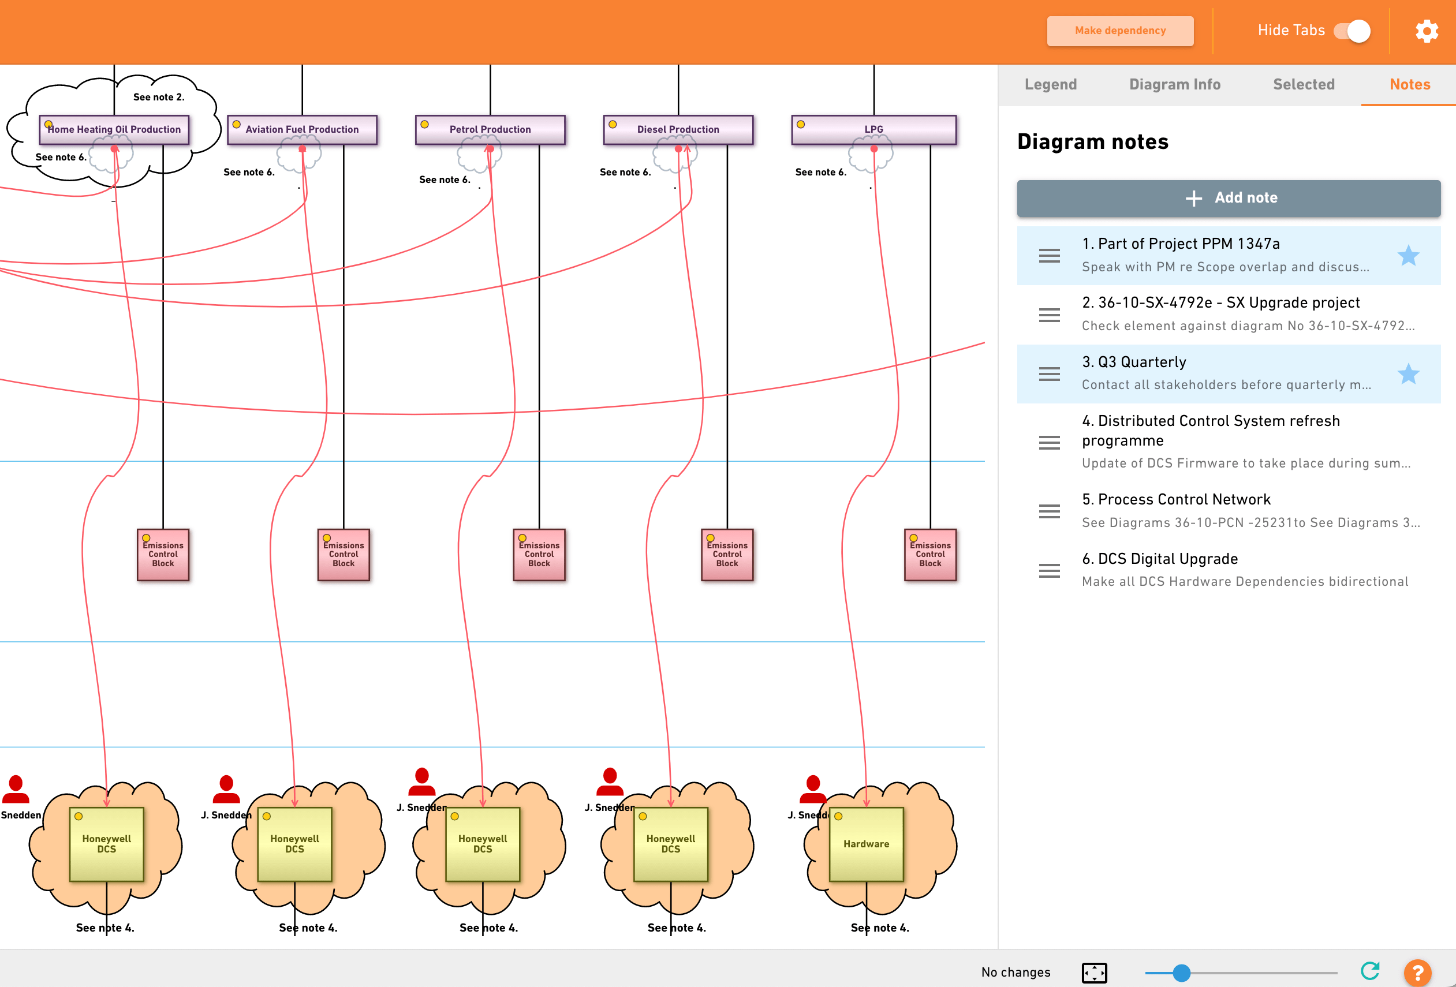Click the red person icon above Hardware
Screen dimensions: 1456x987
pyautogui.click(x=813, y=788)
